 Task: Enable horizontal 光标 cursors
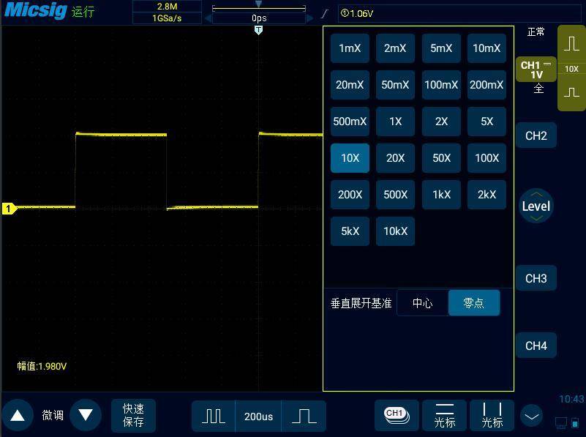445,415
